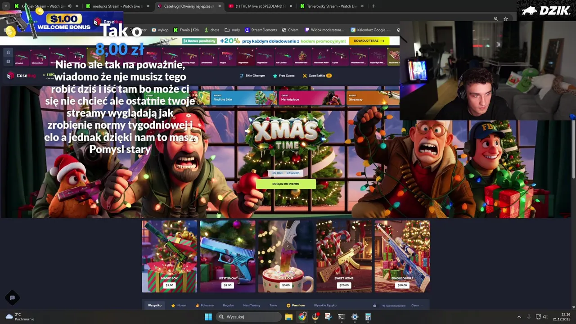Open the StreamElements bookmark

261,30
